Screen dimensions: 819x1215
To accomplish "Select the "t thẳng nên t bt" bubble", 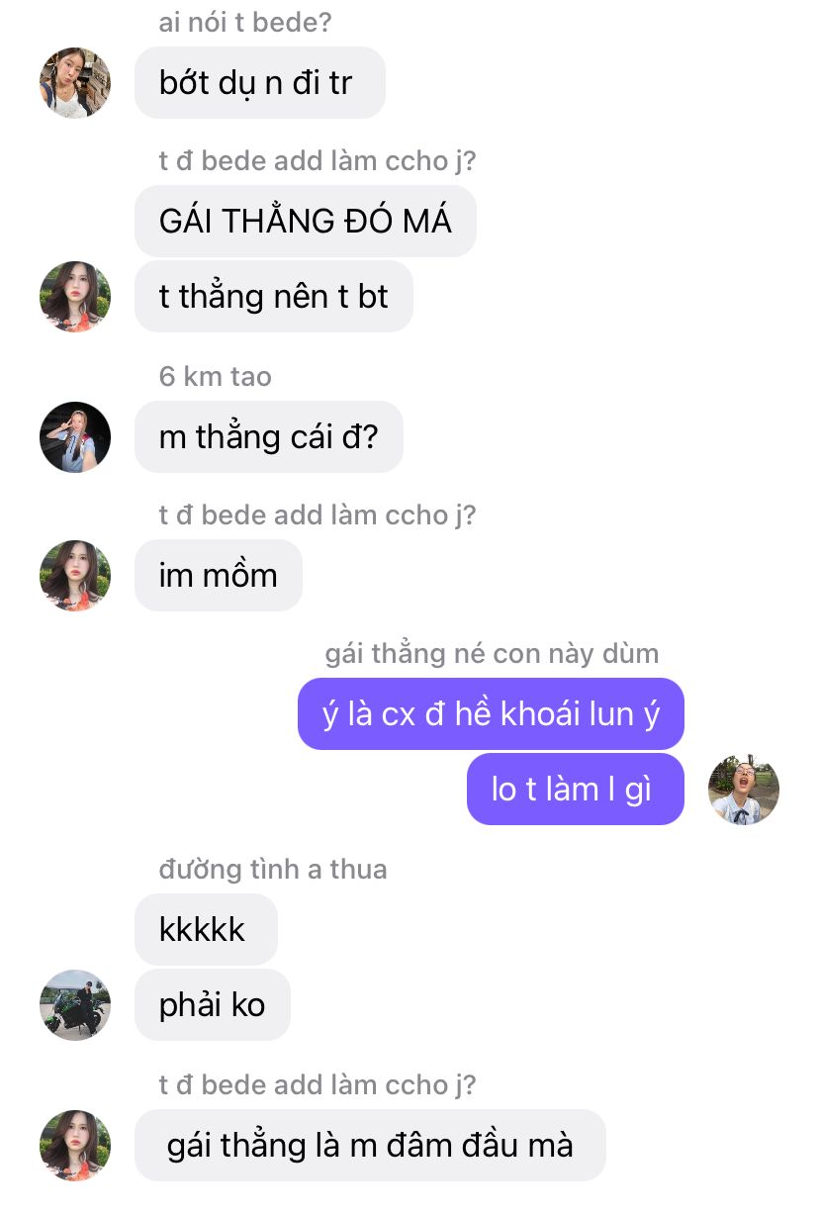I will coord(273,296).
